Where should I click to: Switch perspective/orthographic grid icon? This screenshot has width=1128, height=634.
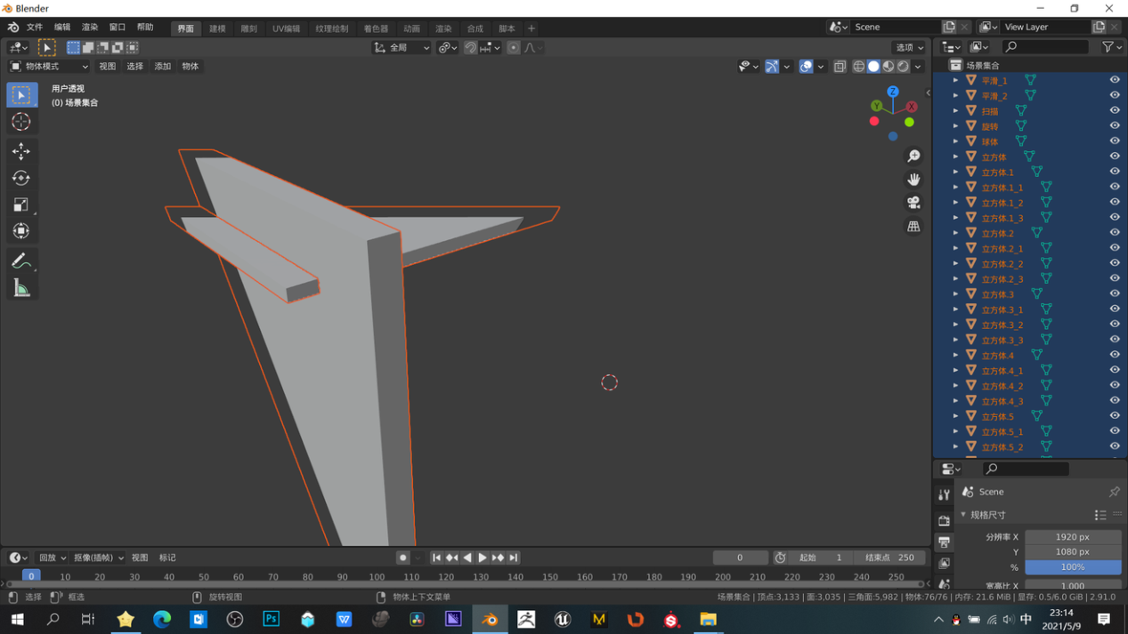pyautogui.click(x=913, y=227)
